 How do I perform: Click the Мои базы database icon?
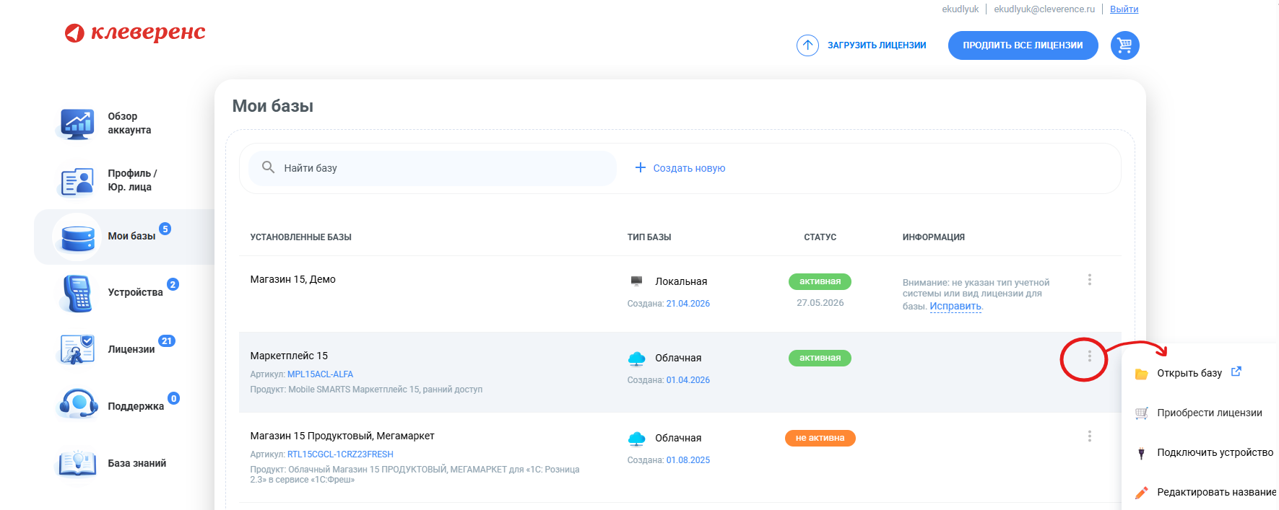pyautogui.click(x=77, y=237)
